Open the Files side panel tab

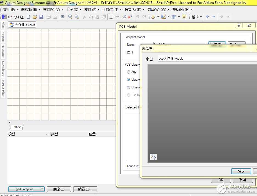(3, 25)
